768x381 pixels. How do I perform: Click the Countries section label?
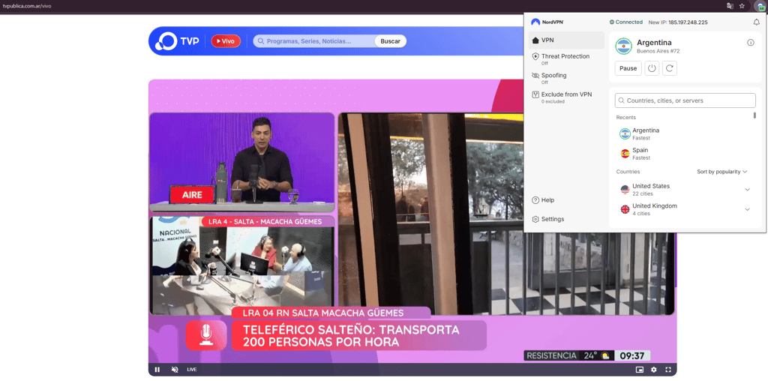coord(628,172)
